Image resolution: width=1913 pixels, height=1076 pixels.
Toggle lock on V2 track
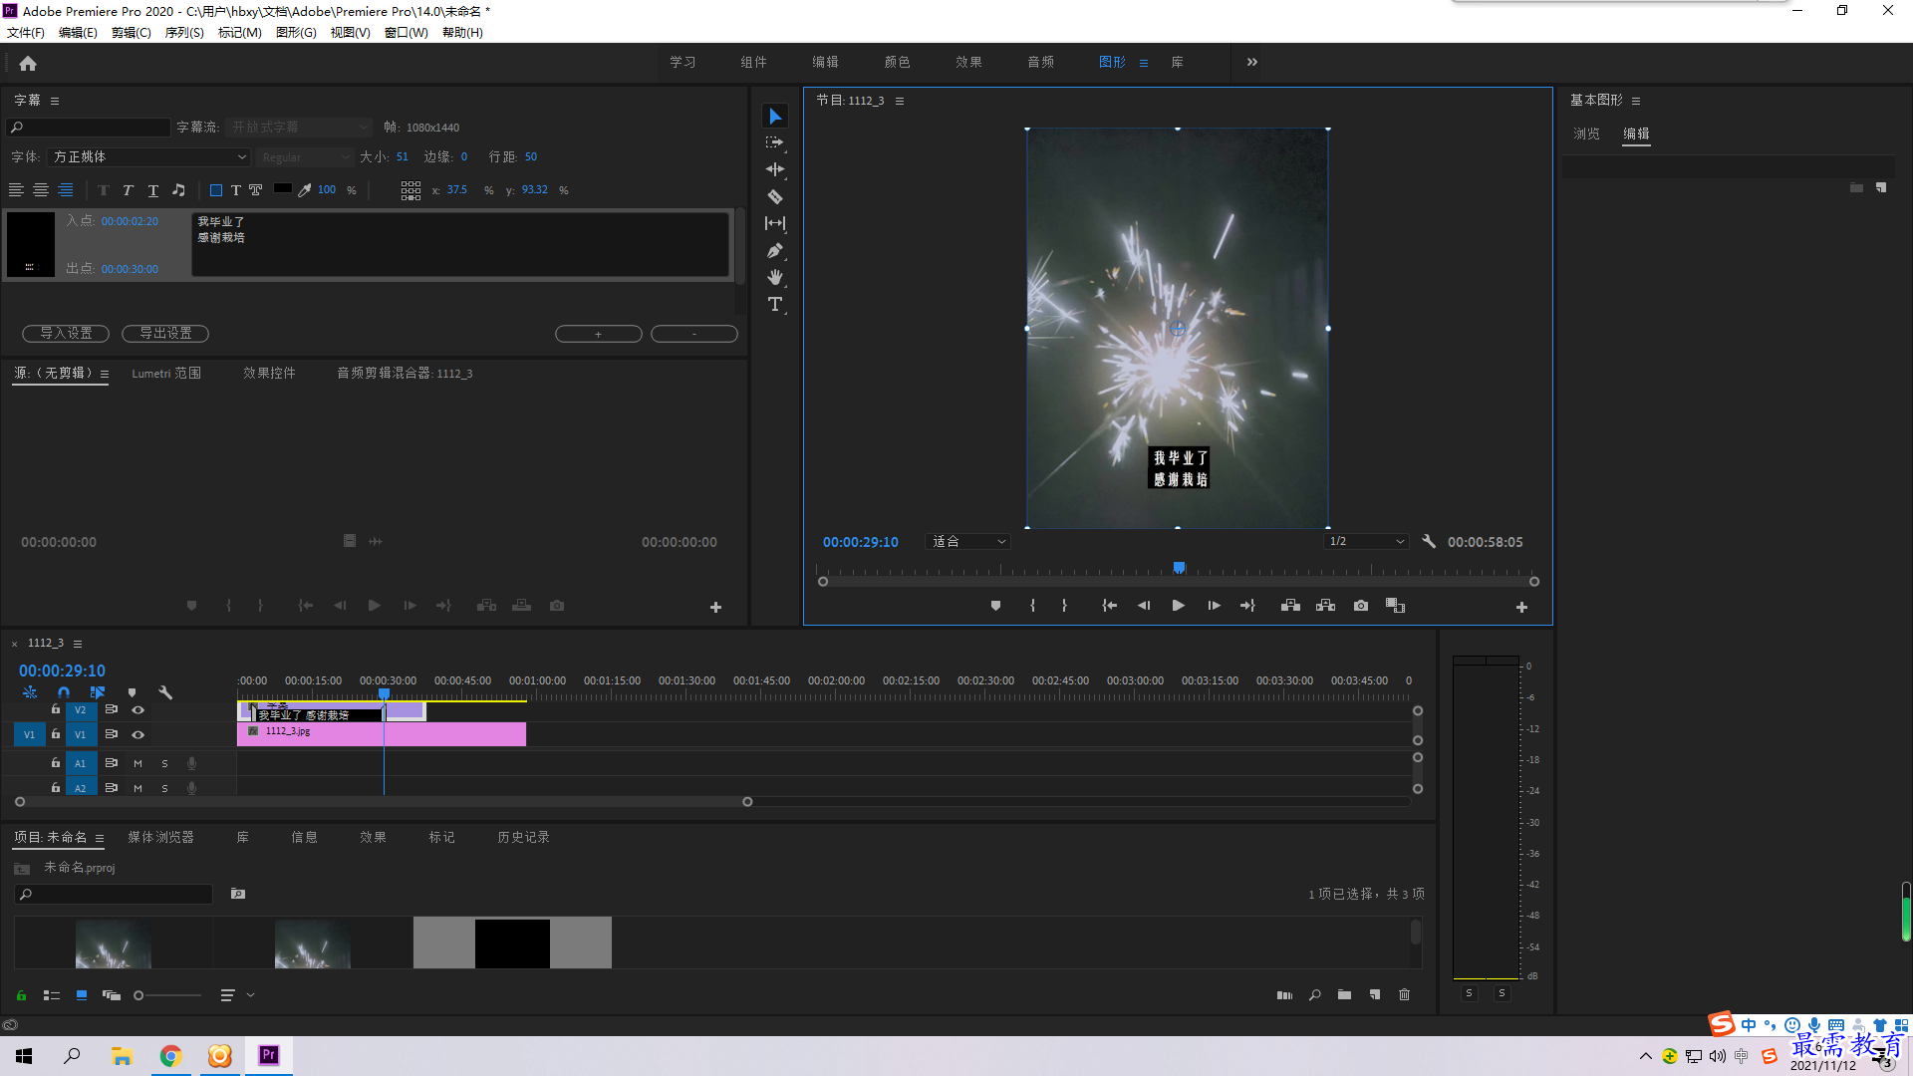pyautogui.click(x=56, y=709)
